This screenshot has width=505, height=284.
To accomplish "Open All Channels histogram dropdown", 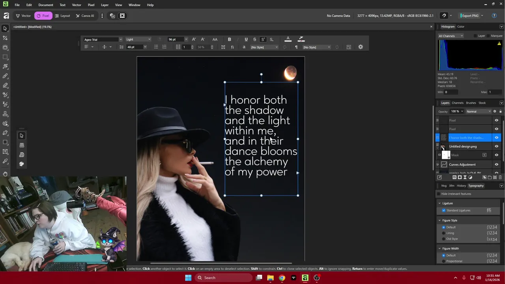I will (x=451, y=36).
